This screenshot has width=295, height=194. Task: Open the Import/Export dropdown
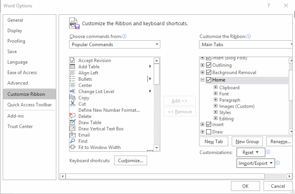click(256, 163)
